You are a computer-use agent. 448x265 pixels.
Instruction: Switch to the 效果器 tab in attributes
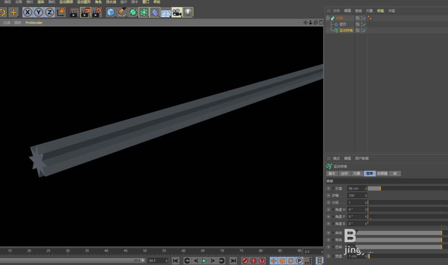[x=382, y=173]
